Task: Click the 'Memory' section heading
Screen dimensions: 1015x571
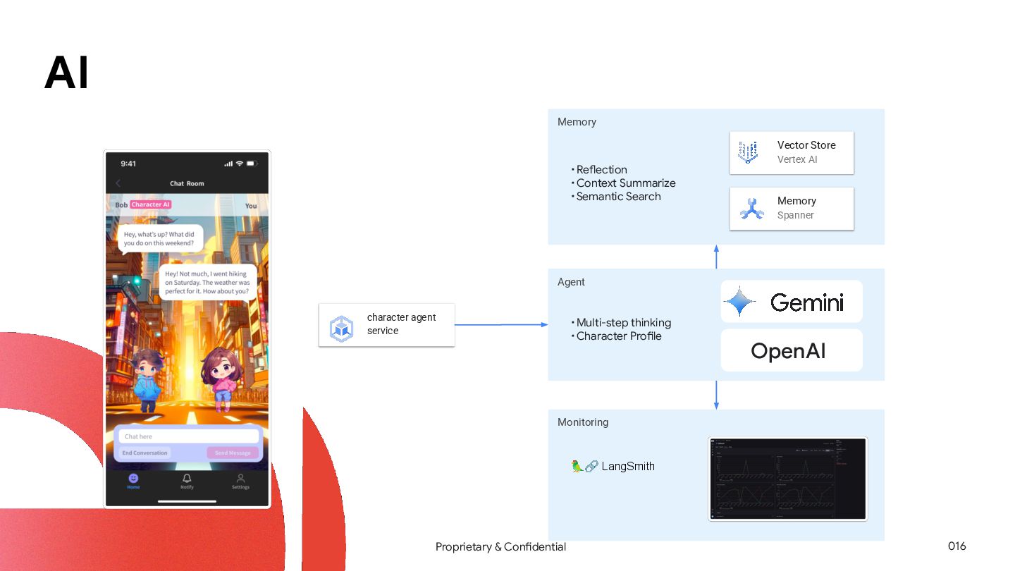Action: (577, 122)
